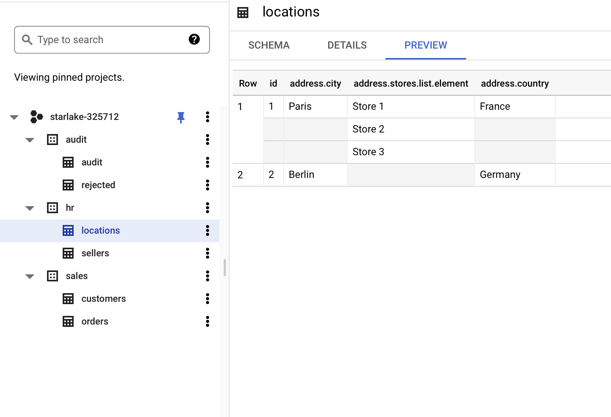This screenshot has height=417, width=611.
Task: Open more actions for rejected table
Action: pos(208,185)
